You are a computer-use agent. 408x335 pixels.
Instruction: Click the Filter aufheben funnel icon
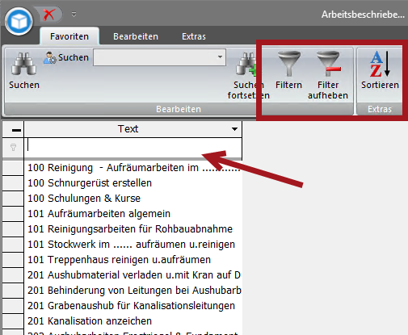coord(328,64)
